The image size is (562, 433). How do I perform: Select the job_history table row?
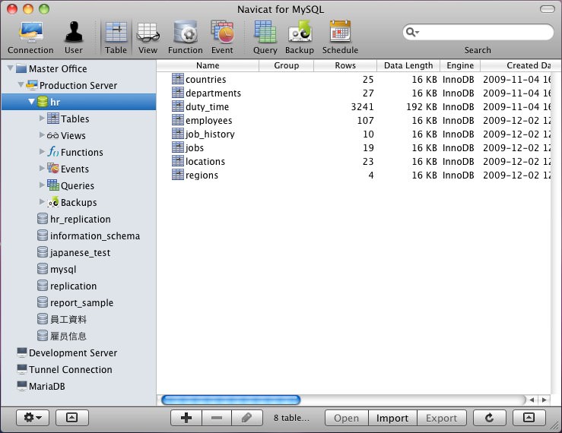(354, 134)
